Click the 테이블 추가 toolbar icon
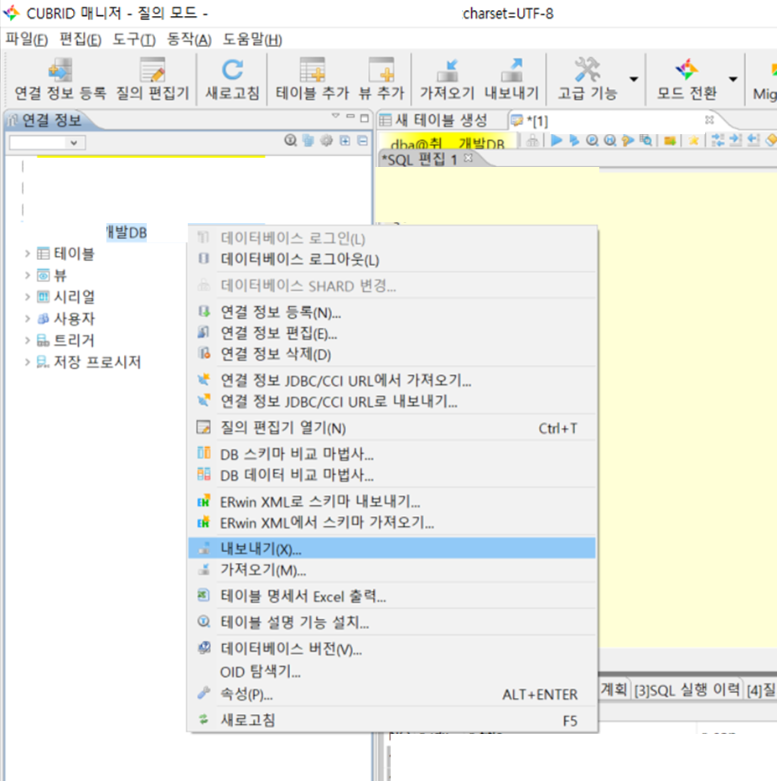This screenshot has height=781, width=777. pos(313,78)
